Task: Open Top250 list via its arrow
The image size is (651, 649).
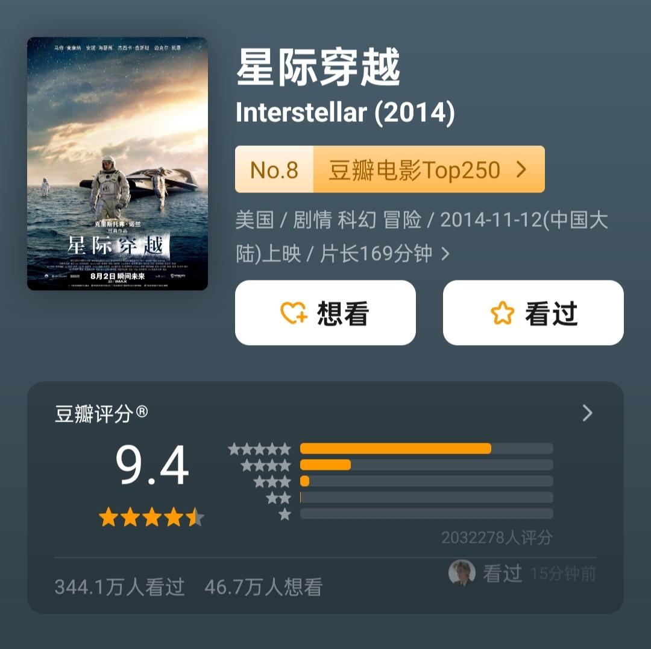Action: point(522,169)
